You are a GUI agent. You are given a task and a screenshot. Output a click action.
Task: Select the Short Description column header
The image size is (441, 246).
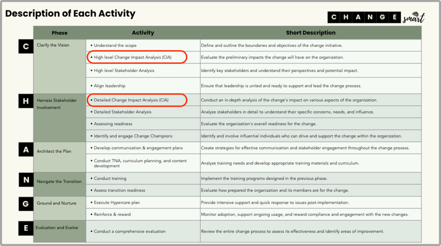311,33
